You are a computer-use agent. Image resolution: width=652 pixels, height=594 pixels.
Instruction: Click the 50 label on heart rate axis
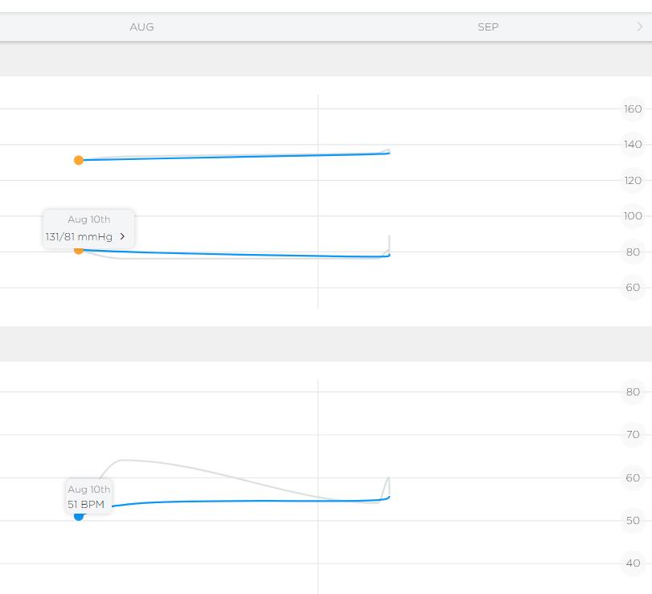tap(633, 520)
